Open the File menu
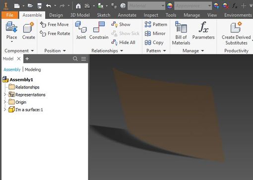The height and width of the screenshot is (180, 253). [10, 15]
